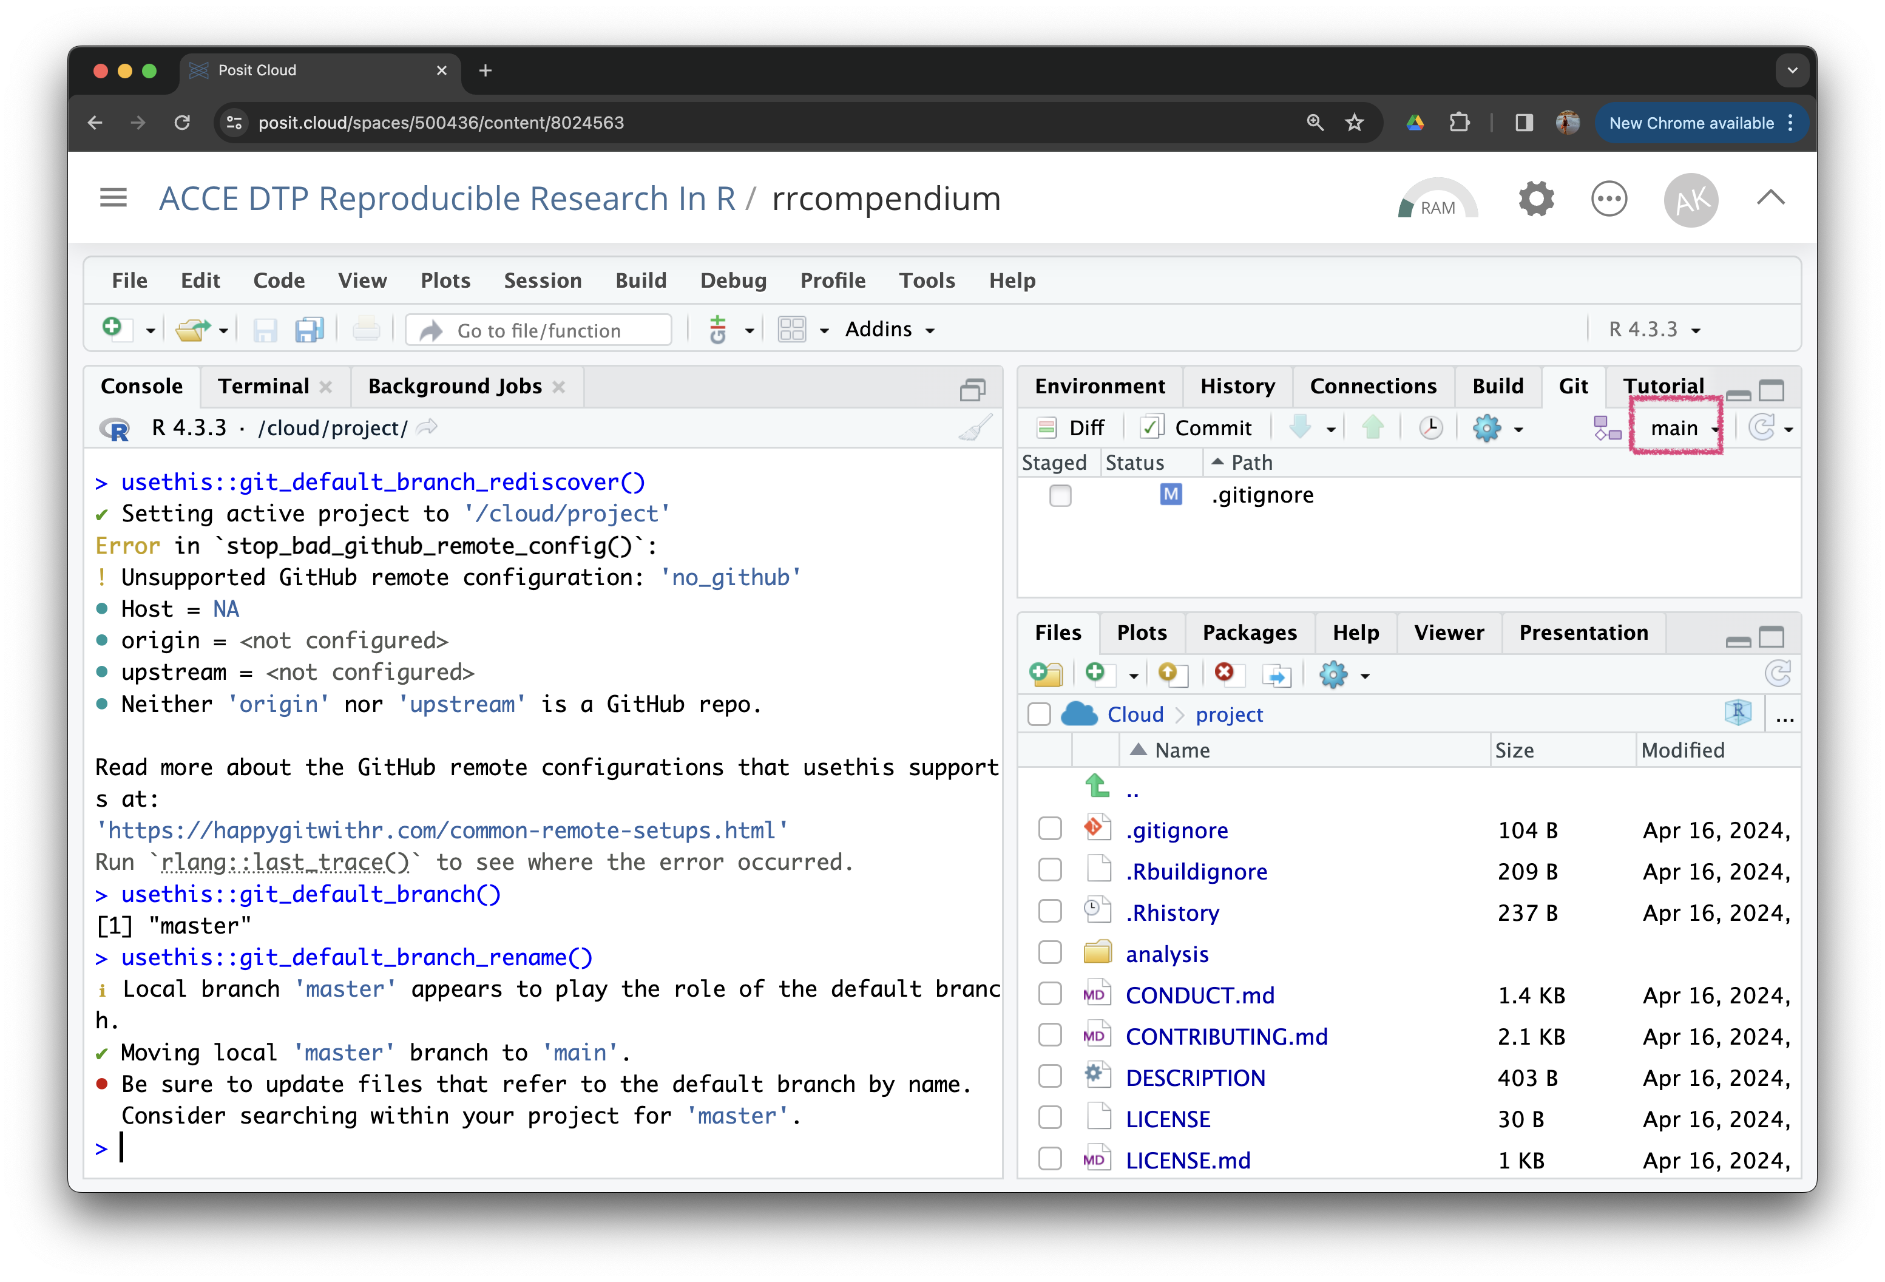Click the Git Pull down-arrow icon
The image size is (1885, 1282).
click(x=1300, y=427)
